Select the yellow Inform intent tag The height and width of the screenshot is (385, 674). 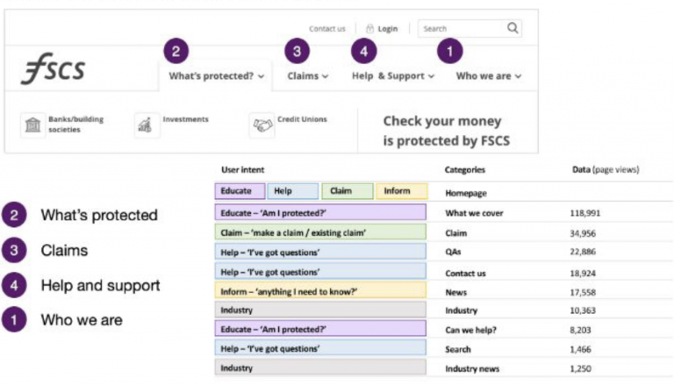(401, 191)
